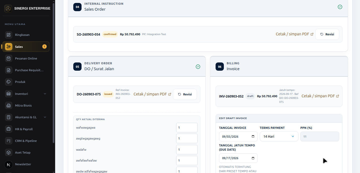Expand the Inventori submenu chevron
The width and height of the screenshot is (360, 173).
click(45, 94)
